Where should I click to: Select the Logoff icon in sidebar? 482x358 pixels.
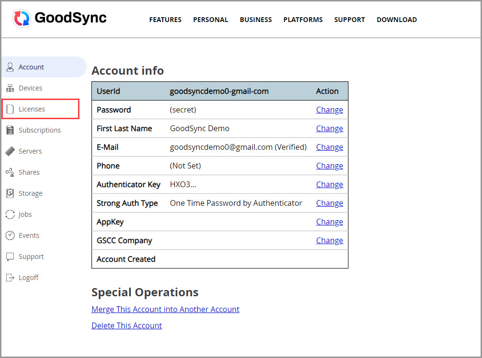point(10,277)
